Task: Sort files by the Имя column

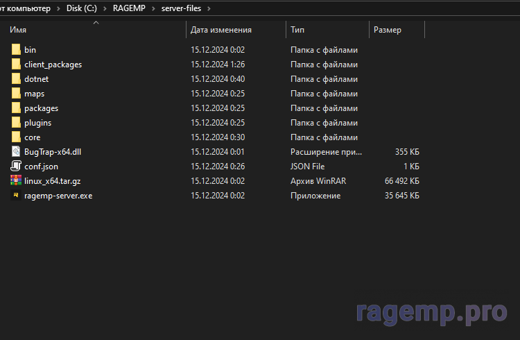Action: click(x=18, y=30)
